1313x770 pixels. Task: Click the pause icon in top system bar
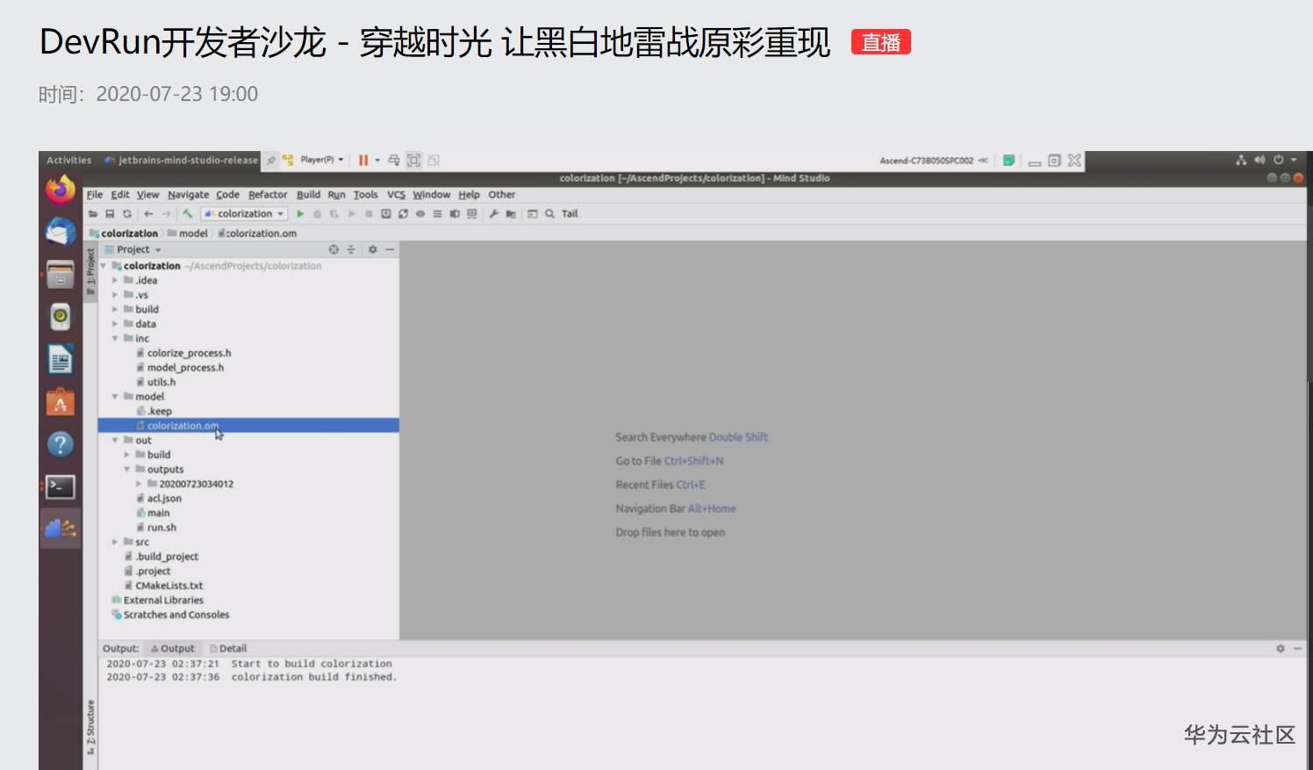[x=363, y=160]
